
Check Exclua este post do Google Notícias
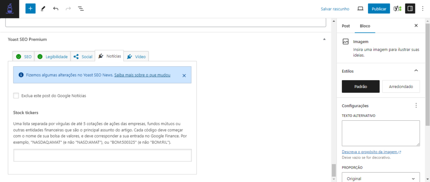coord(16,96)
